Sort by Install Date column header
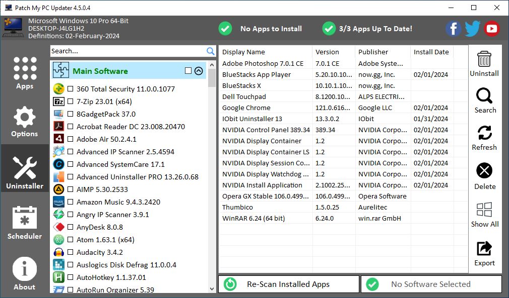Viewport: 509px width, 298px height. (432, 52)
